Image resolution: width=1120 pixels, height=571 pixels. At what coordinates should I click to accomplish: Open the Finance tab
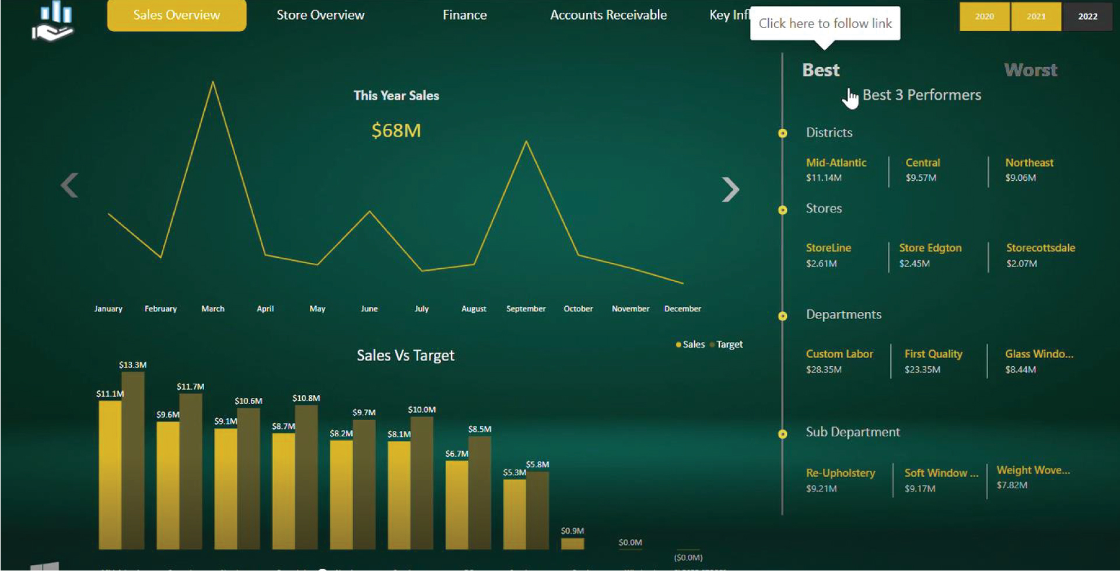(464, 15)
